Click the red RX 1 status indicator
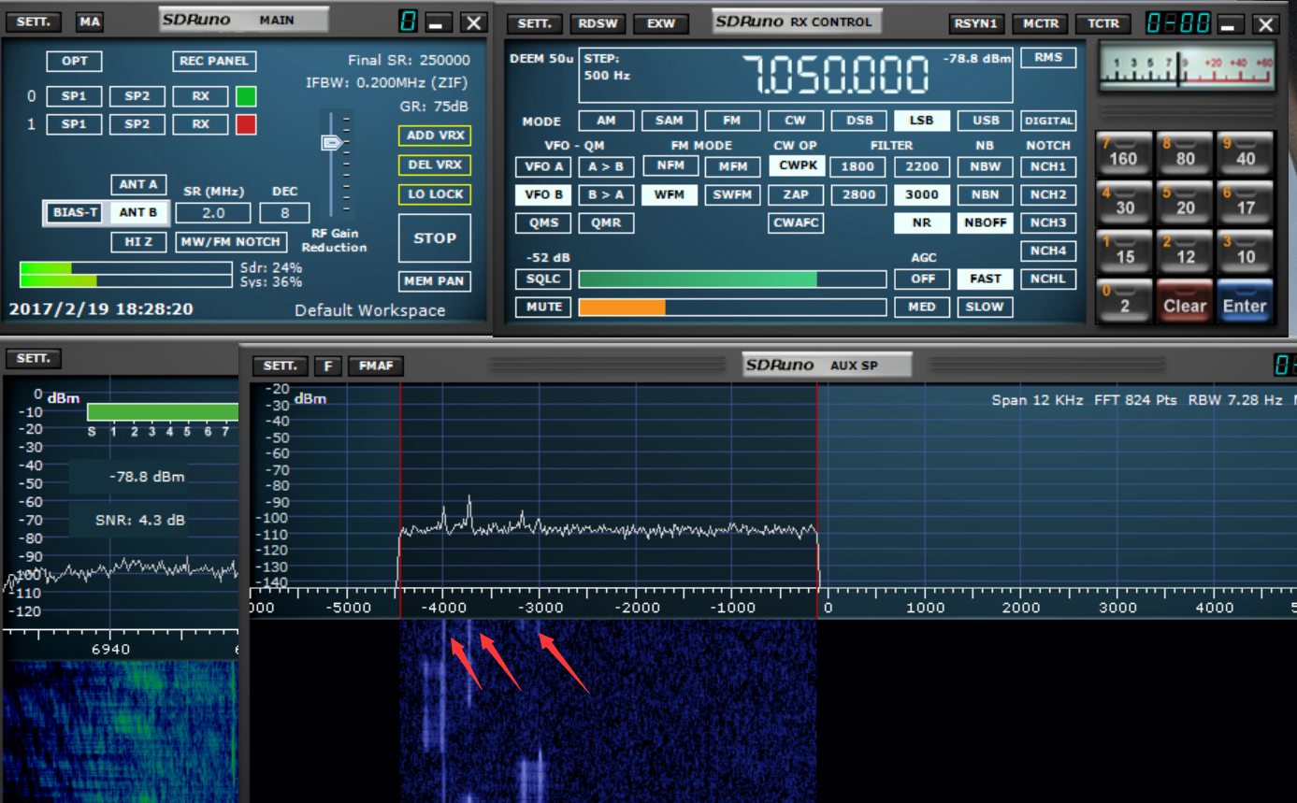The height and width of the screenshot is (803, 1297). 246,124
